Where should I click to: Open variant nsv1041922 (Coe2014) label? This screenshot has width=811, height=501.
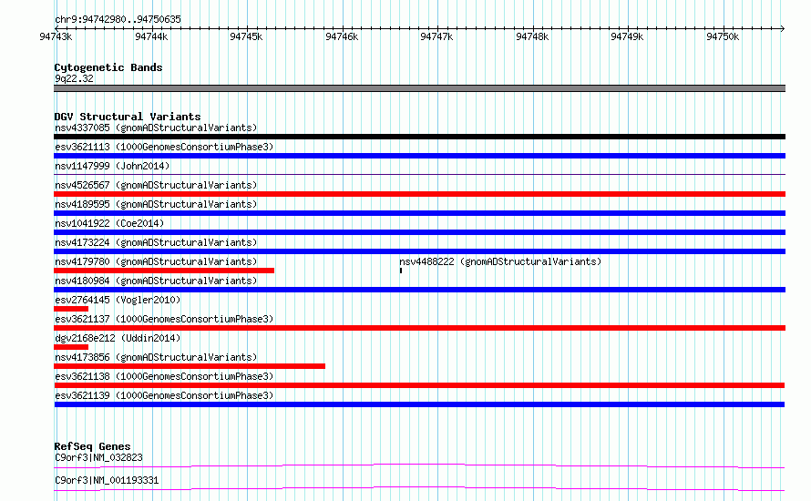pos(109,223)
